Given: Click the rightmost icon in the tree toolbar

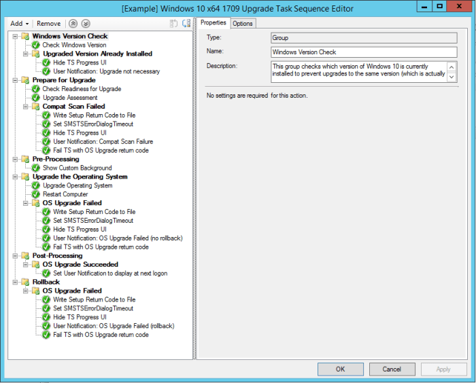Looking at the screenshot, I should point(186,23).
